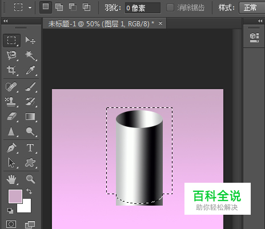Select the Hand tool
Screen dimensions: 265x229
pyautogui.click(x=11, y=179)
